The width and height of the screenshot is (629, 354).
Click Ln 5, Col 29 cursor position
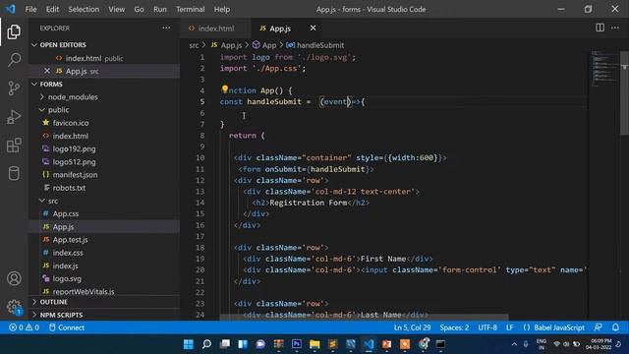pyautogui.click(x=412, y=327)
